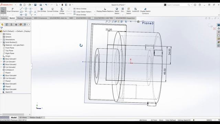Expand the Solid Bodies(2) node

[1, 42]
